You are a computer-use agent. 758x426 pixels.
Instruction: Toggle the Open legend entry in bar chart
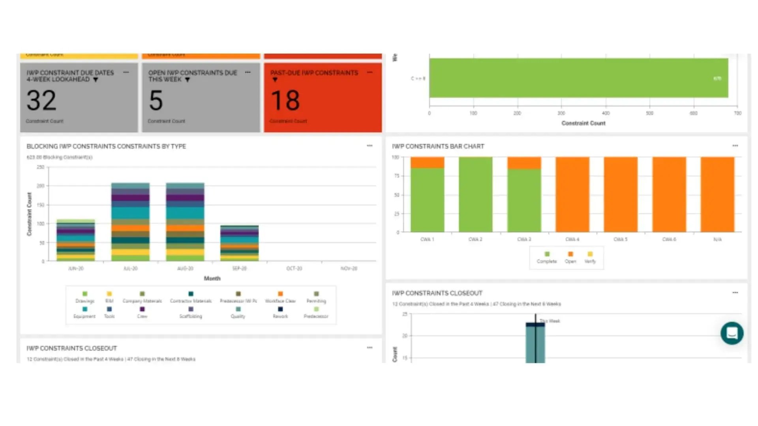tap(570, 258)
